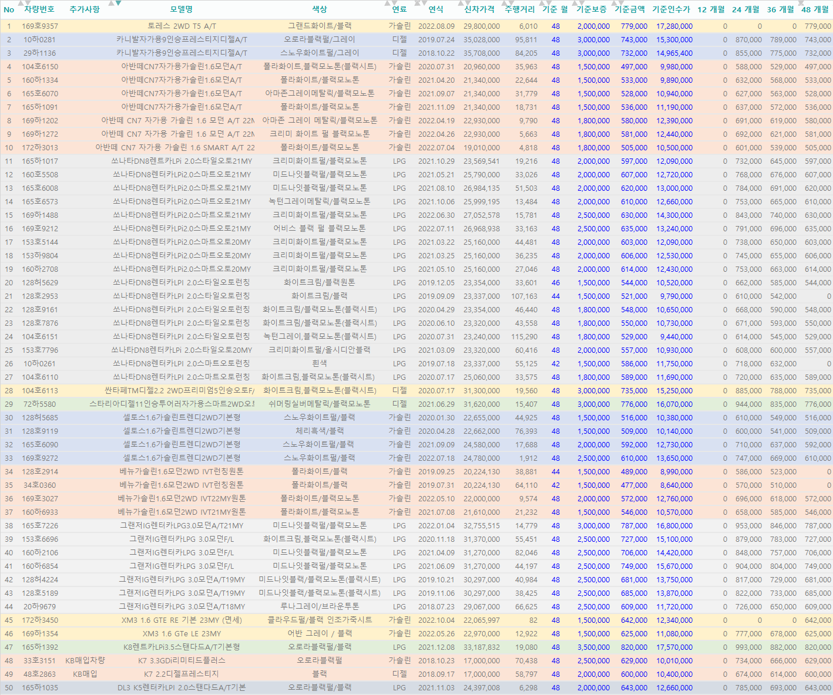Click the new car price 35,028,000
This screenshot has height=695, width=833.
point(482,40)
